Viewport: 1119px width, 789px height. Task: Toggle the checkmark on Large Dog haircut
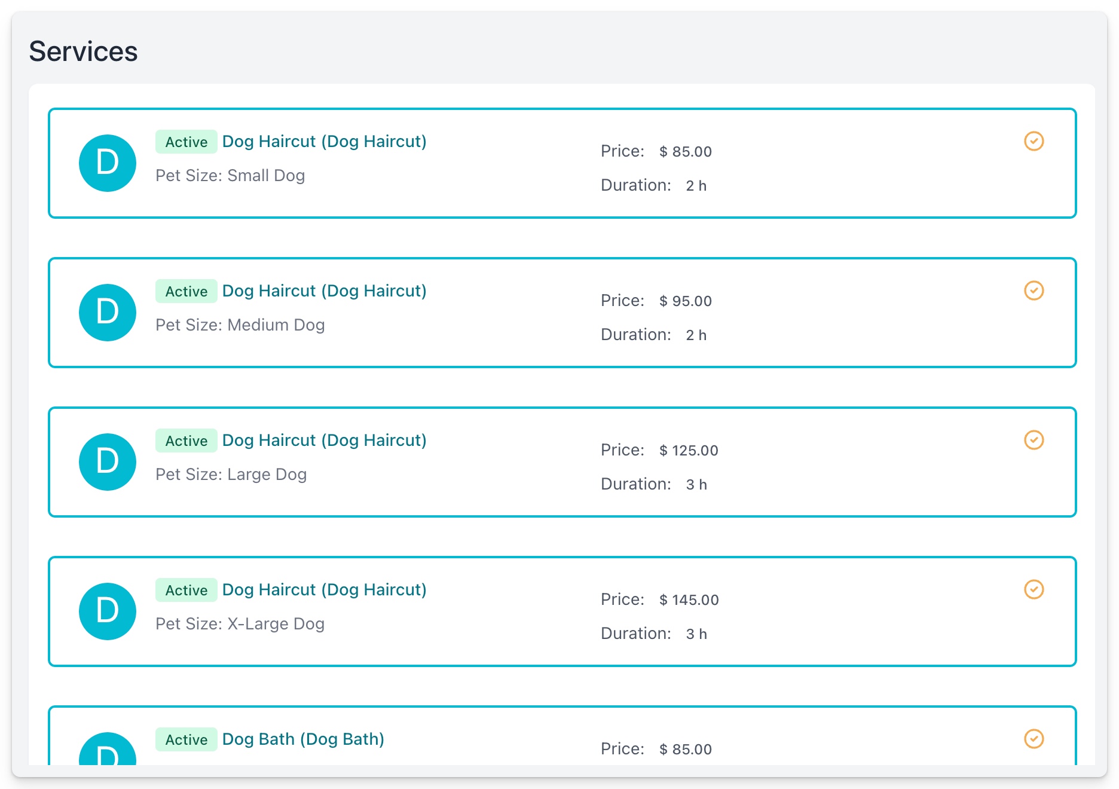pyautogui.click(x=1034, y=440)
